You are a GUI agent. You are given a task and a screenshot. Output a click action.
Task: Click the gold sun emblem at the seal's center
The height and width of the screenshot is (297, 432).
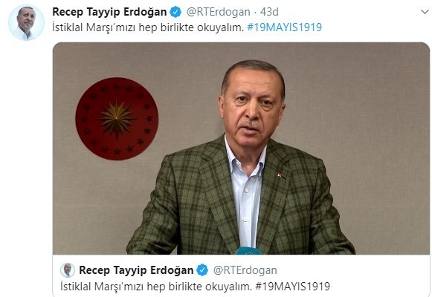(x=117, y=119)
